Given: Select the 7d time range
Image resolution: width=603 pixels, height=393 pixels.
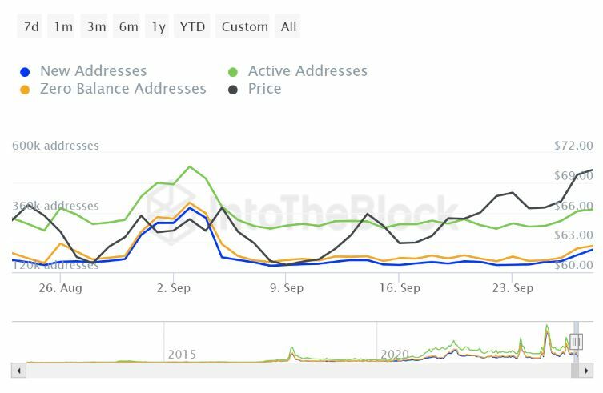Looking at the screenshot, I should coord(31,26).
